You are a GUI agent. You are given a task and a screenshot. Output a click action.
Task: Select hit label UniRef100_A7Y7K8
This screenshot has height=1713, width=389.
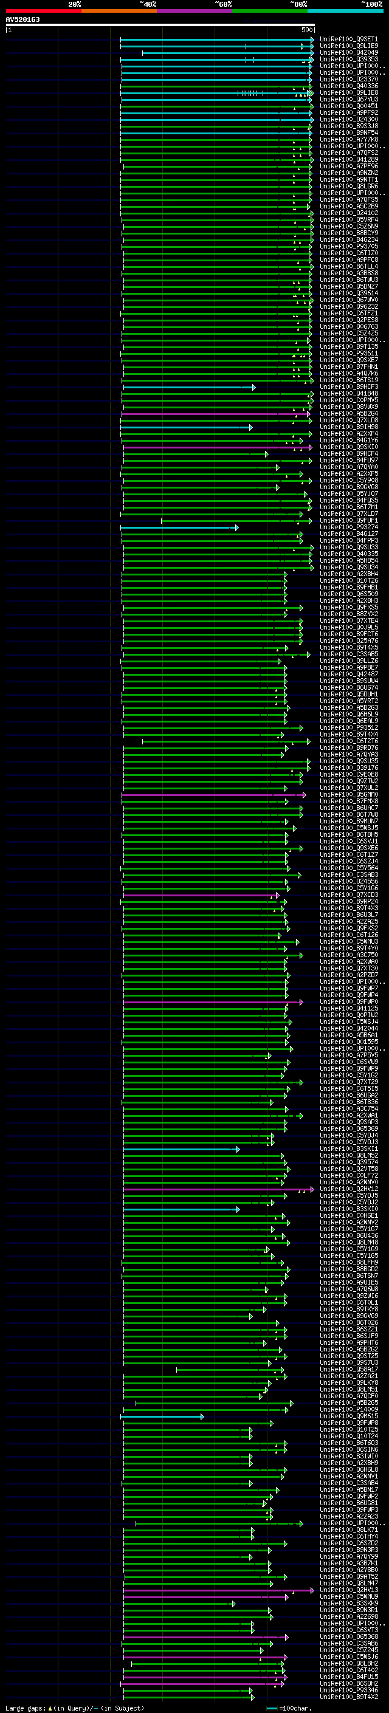click(348, 140)
